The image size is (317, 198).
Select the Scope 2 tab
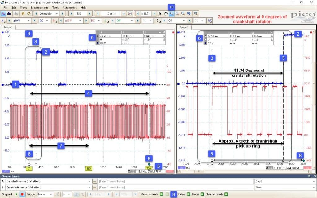point(184,27)
